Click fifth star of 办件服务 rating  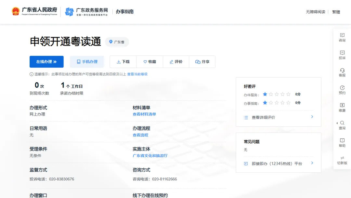point(288,94)
